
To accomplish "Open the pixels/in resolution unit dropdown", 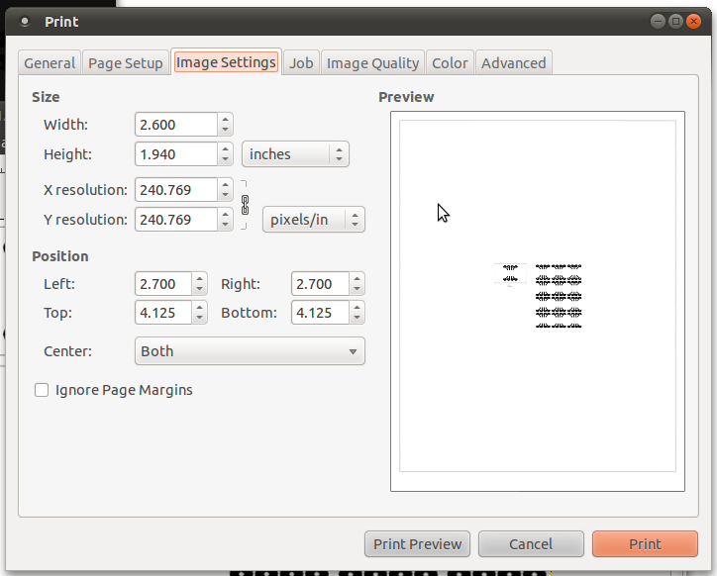I will point(314,220).
